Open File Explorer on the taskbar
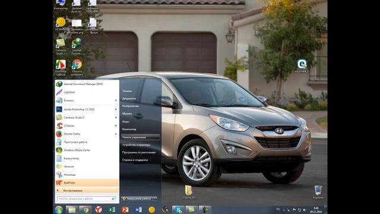380x214 pixels. point(72,210)
